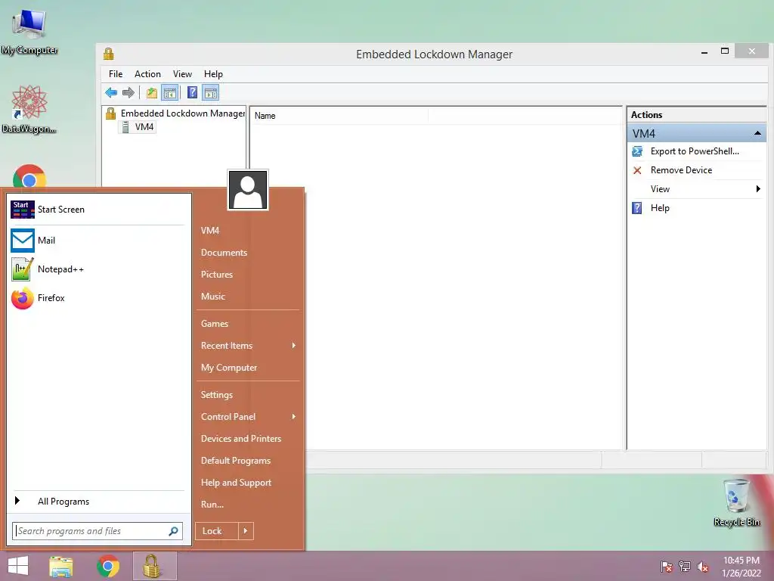Open Start Screen from the Start menu
Screen dimensions: 774x581
[98, 210]
